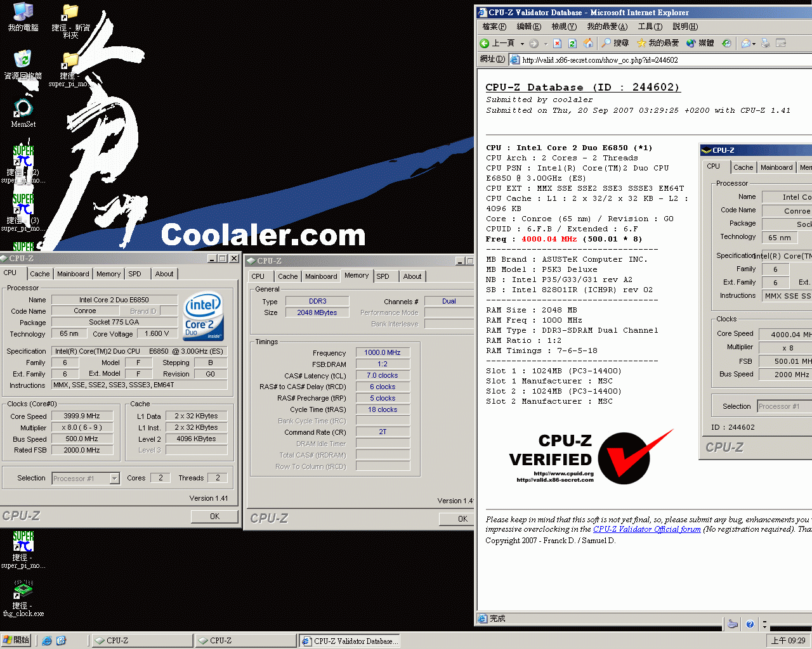Activate CPU-Z Validator Database taskbar button
812x649 pixels.
[x=350, y=641]
